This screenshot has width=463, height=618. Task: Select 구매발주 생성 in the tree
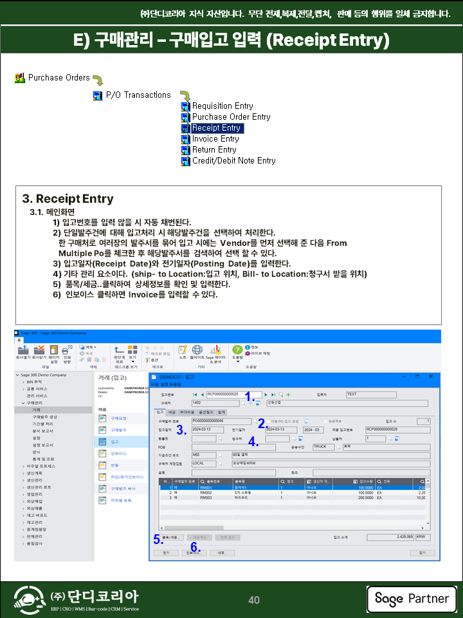click(44, 417)
